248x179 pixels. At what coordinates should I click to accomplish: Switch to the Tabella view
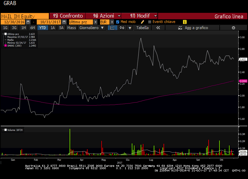click(142, 28)
